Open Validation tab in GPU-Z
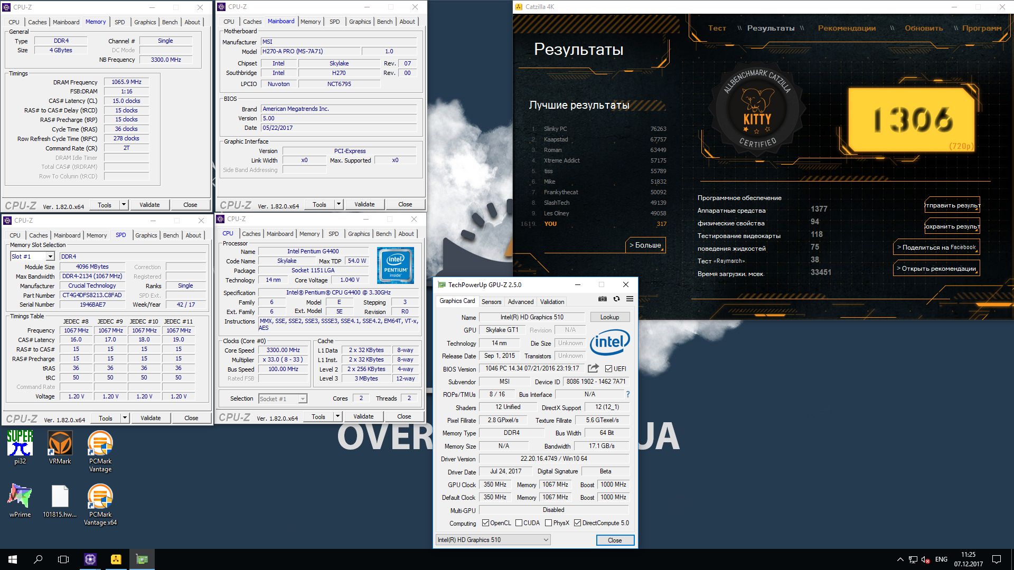 (552, 302)
